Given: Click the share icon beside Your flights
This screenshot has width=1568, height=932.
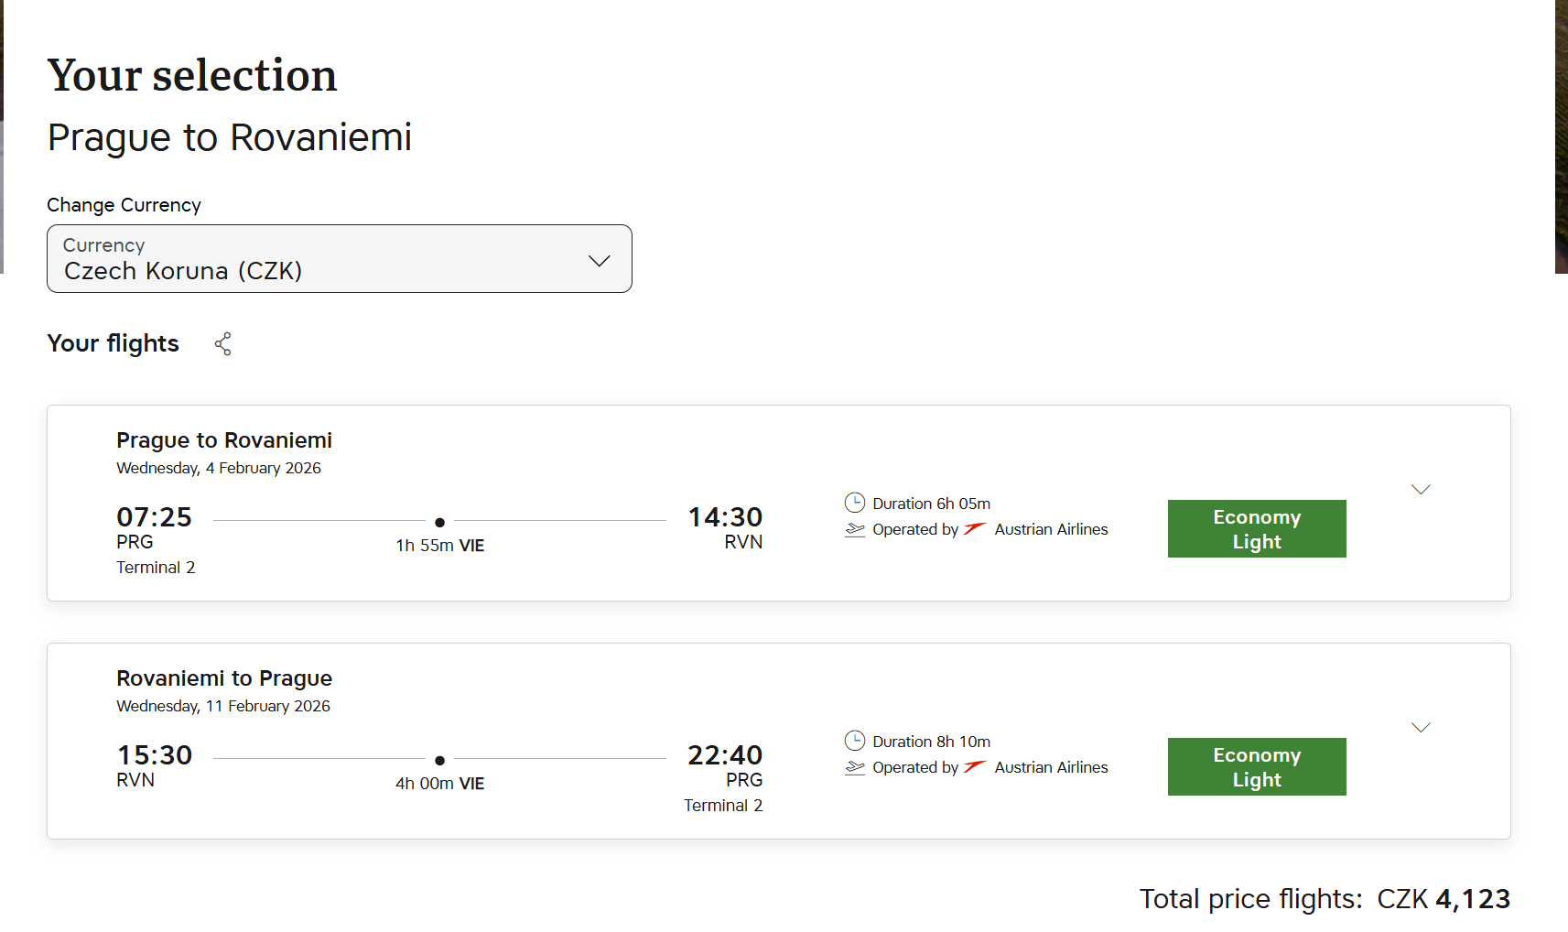Looking at the screenshot, I should coord(222,343).
